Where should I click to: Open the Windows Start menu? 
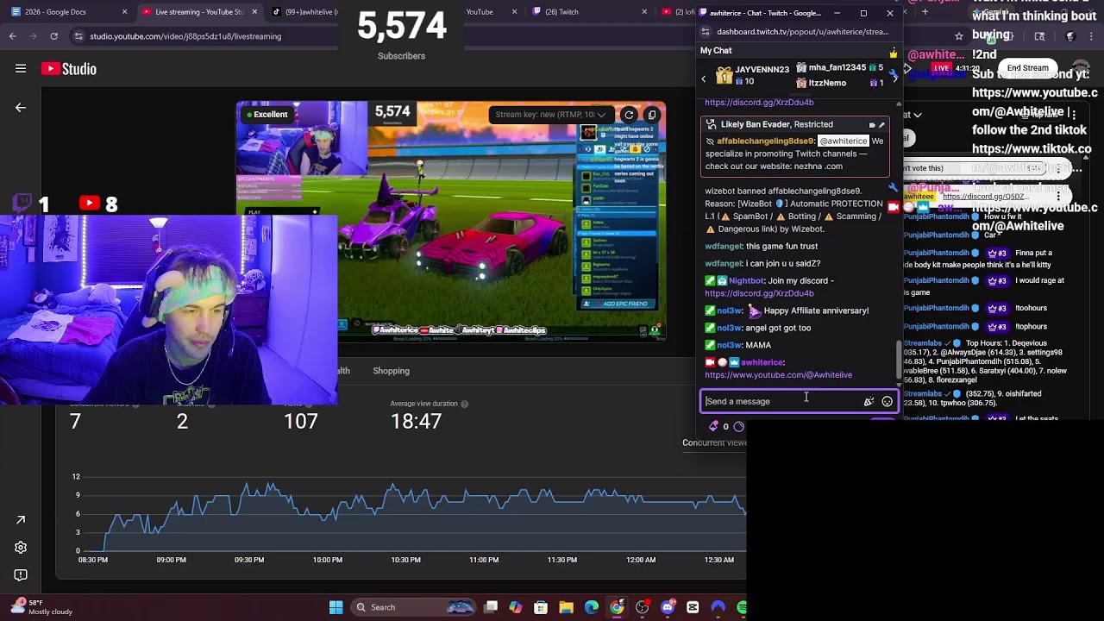point(336,607)
